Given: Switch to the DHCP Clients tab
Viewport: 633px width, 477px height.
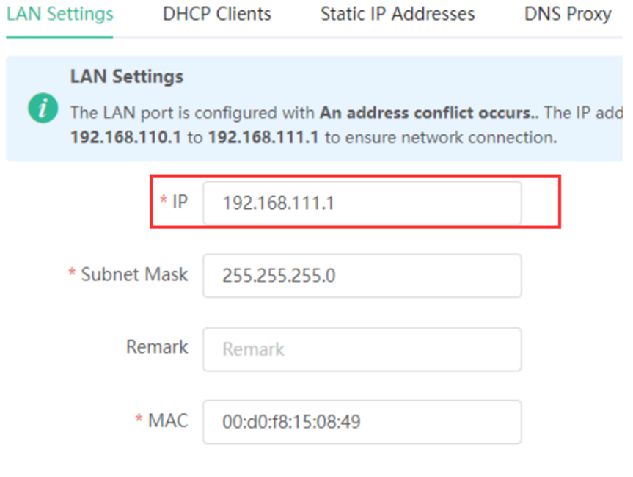Looking at the screenshot, I should point(217,14).
